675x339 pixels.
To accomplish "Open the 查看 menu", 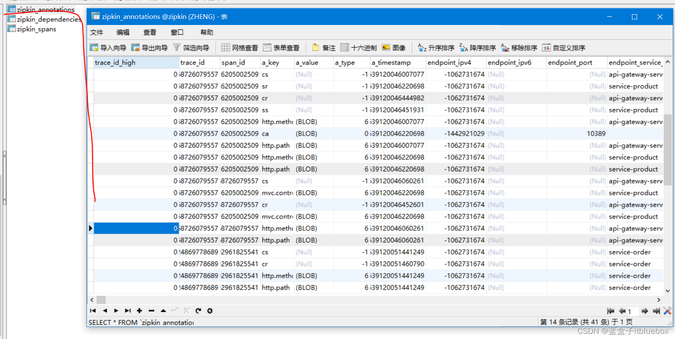I will (150, 32).
